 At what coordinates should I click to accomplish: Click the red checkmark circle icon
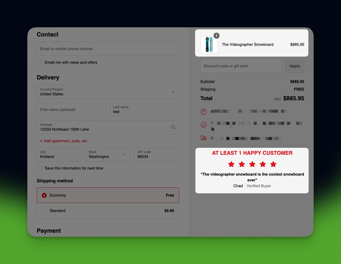(x=203, y=125)
